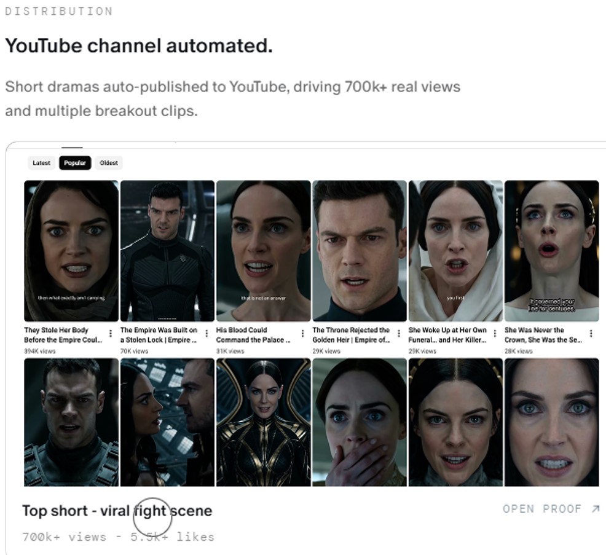Open second-row thumbnail of man in armor

71,422
